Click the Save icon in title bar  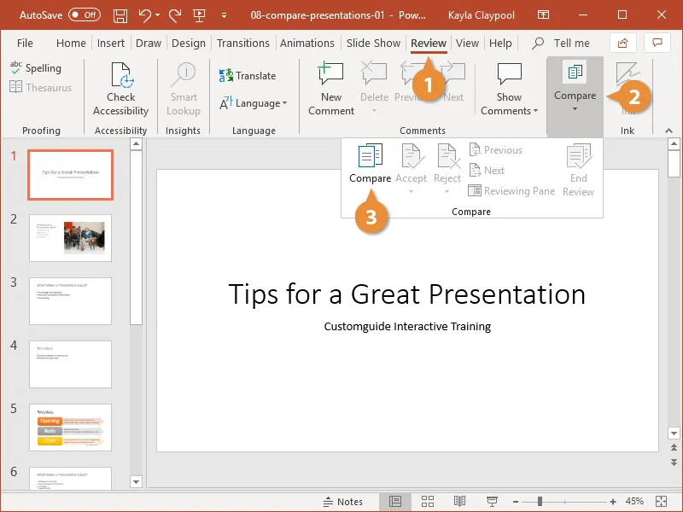pos(120,15)
